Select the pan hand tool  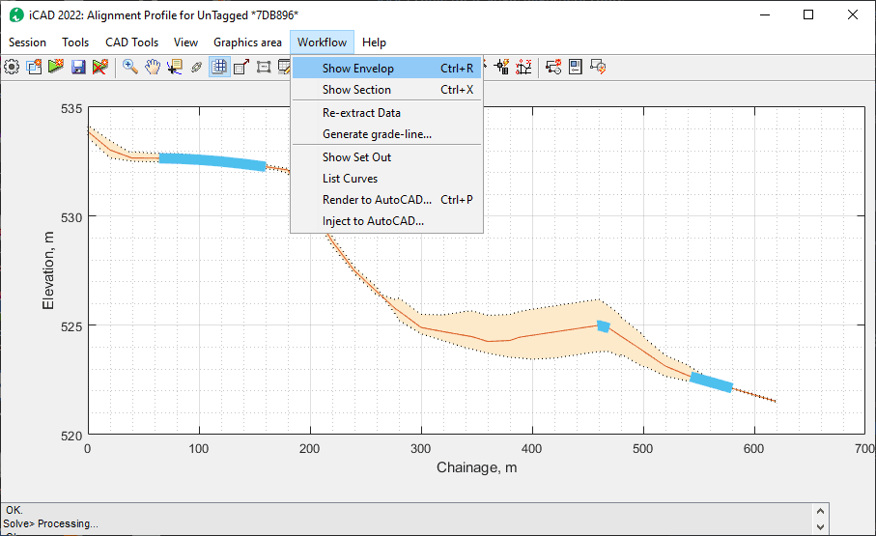[152, 67]
